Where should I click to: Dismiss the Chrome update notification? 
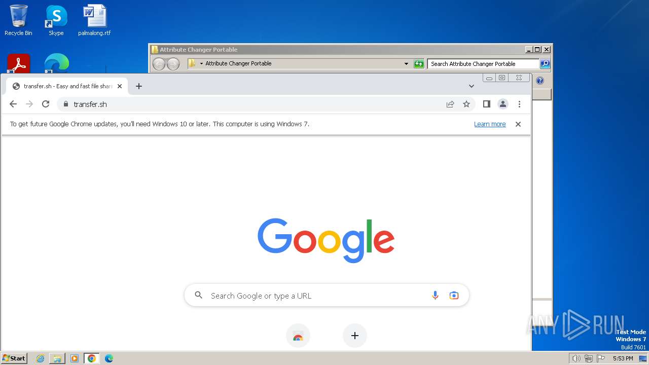[518, 124]
